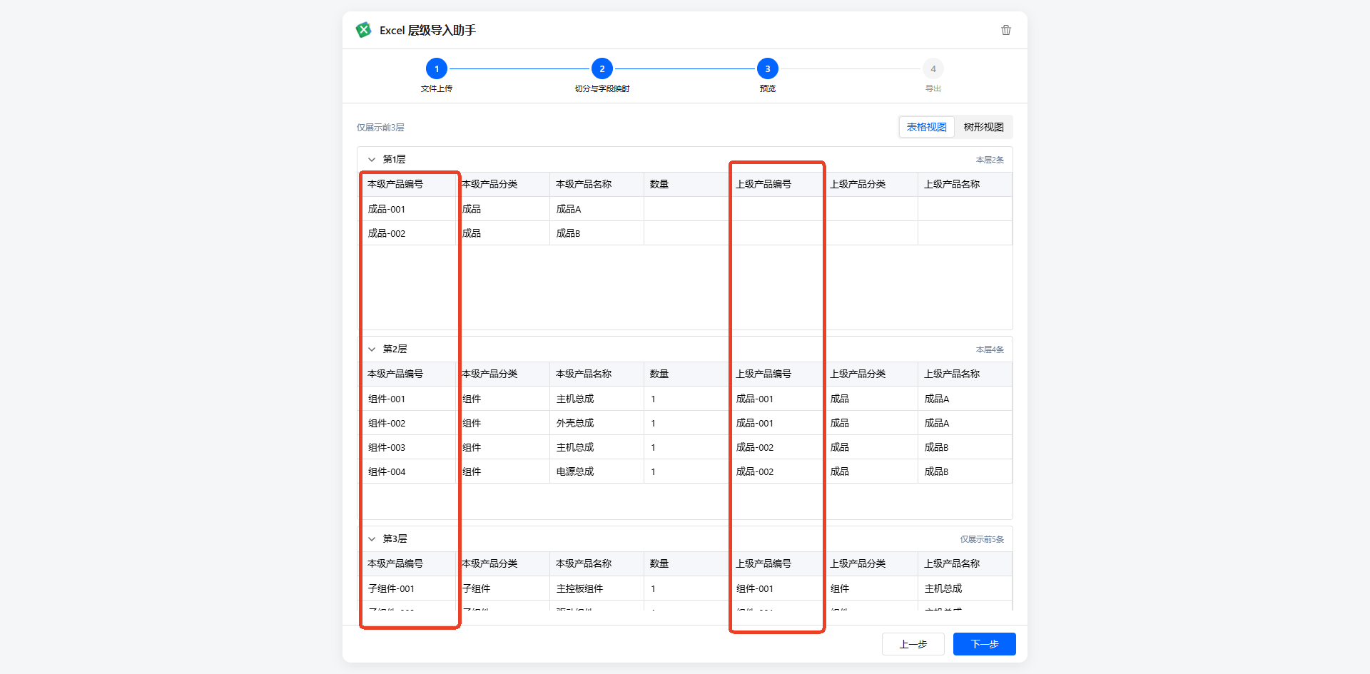Select cell 成品-002 in 第1层 本级产品编号 column

pos(387,233)
